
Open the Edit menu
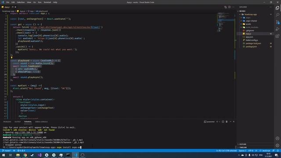13,2
